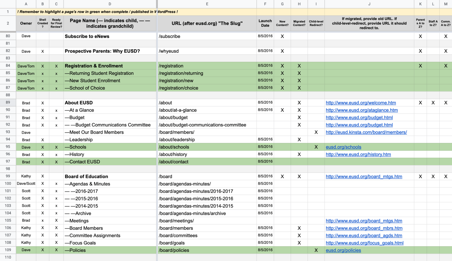Viewport: 452px width, 261px height.
Task: Select the '—Leadership' cell
Action: click(110, 140)
